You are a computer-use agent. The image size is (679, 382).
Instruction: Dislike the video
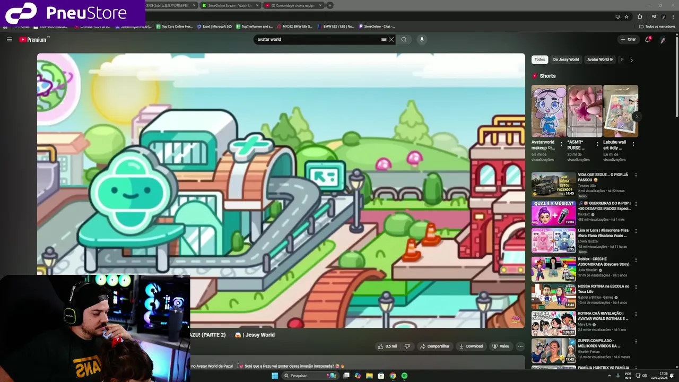pyautogui.click(x=407, y=346)
